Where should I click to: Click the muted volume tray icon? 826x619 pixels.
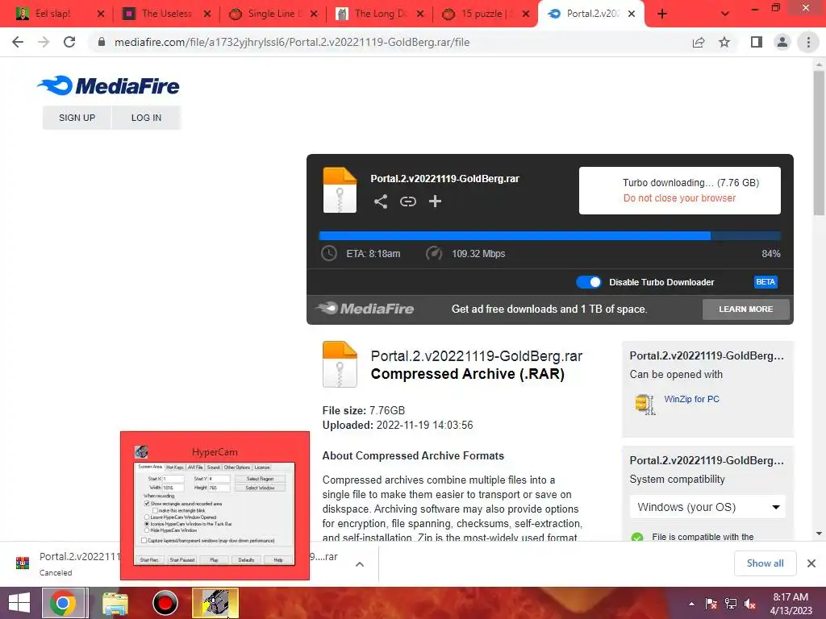(750, 604)
